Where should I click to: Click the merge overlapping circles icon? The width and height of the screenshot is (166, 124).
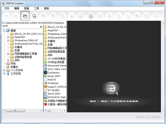click(x=100, y=16)
